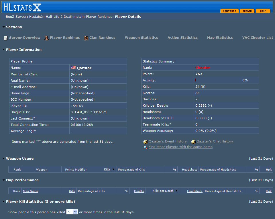Click the Event History icon
Screen dimensions: 275x219
tap(146, 142)
